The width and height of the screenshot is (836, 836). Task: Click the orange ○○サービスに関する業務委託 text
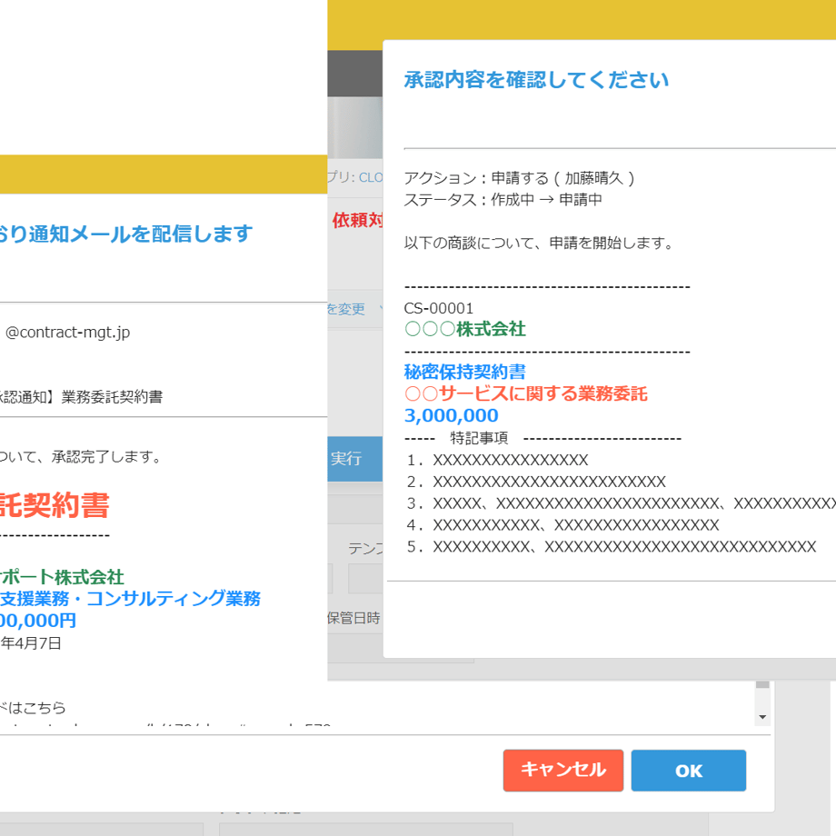[x=526, y=393]
